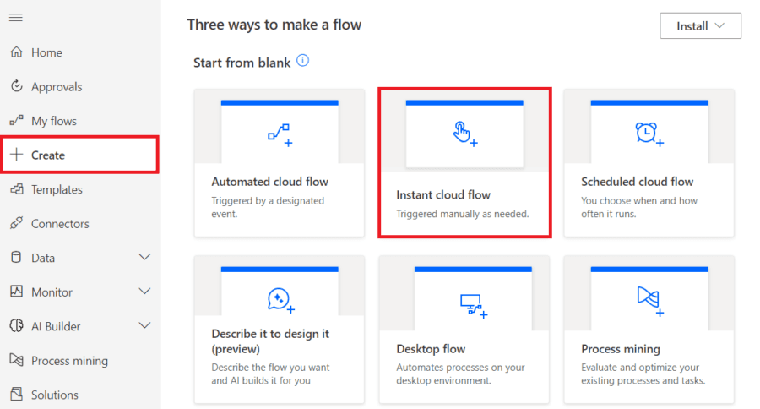Open the Install dropdown
Screen dimensions: 760x409
point(700,26)
